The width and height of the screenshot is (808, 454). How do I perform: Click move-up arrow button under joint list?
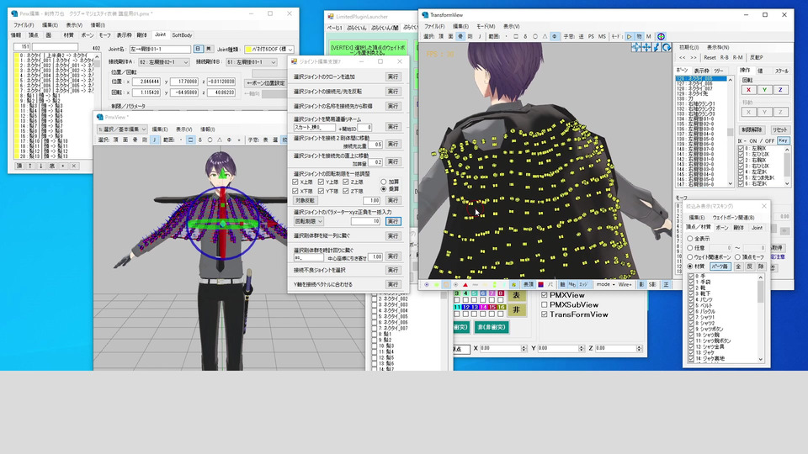pyautogui.click(x=30, y=166)
